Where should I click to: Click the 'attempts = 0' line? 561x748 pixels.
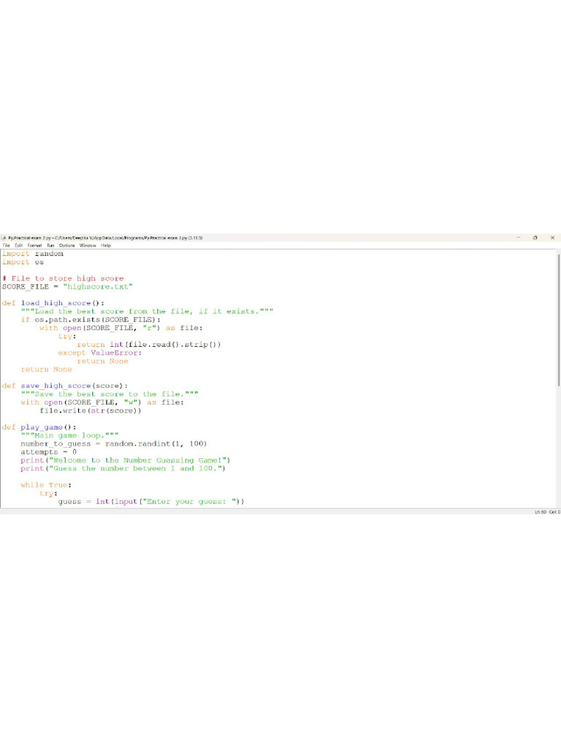click(x=49, y=452)
